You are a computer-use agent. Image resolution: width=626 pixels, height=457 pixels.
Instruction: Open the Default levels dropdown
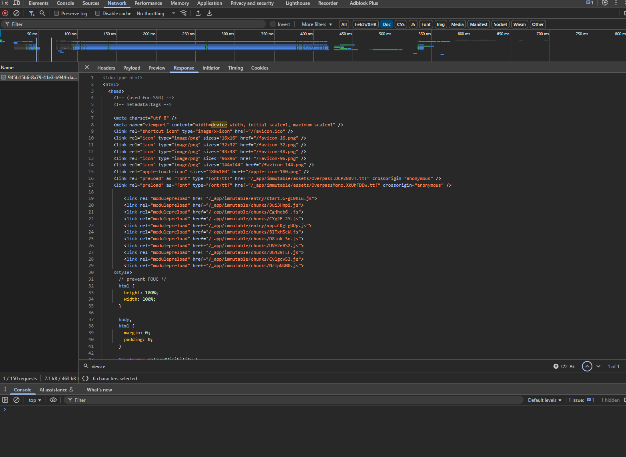tap(544, 400)
